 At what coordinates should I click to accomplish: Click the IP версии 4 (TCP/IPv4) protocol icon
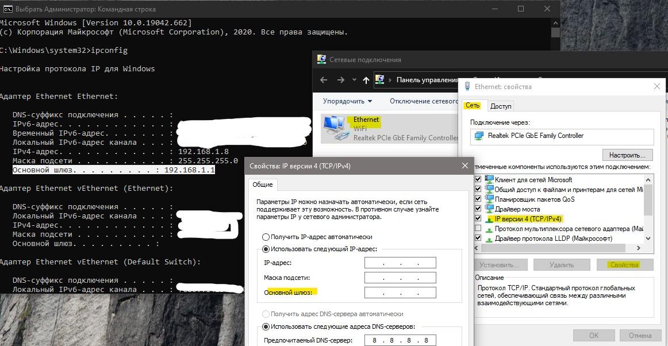point(489,219)
